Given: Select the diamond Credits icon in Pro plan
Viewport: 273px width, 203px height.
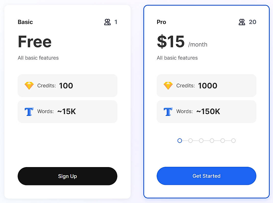Looking at the screenshot, I should tap(168, 86).
